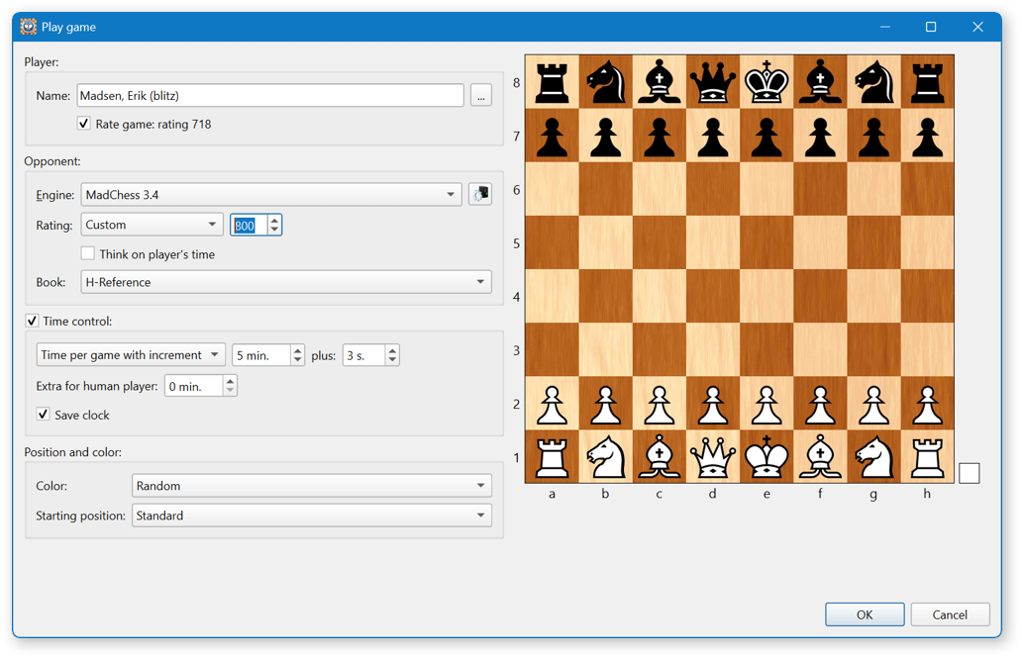
Task: Uncheck the Rate game checkbox
Action: pyautogui.click(x=83, y=123)
